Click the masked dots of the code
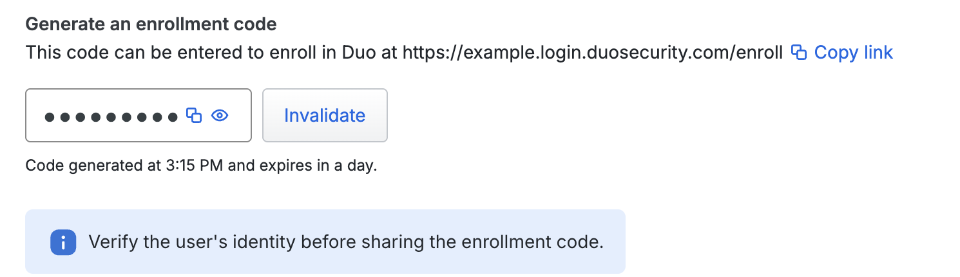Viewport: 960px width, 277px height. (x=111, y=117)
